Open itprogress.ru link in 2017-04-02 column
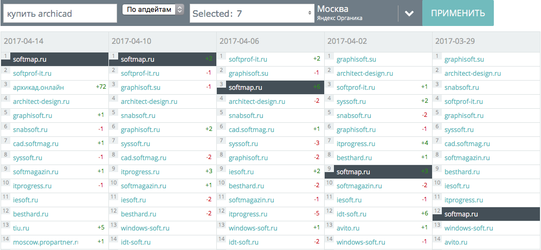The height and width of the screenshot is (250, 541). click(356, 143)
